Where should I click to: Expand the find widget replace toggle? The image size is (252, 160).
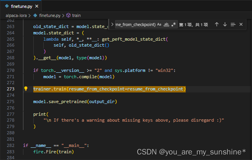tap(112, 24)
